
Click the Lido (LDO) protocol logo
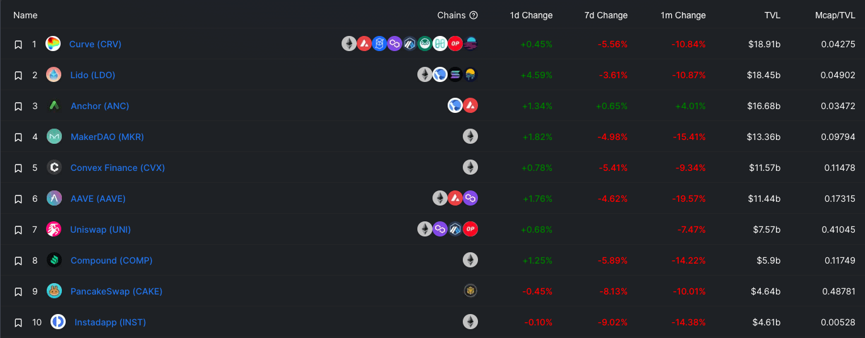(x=54, y=75)
